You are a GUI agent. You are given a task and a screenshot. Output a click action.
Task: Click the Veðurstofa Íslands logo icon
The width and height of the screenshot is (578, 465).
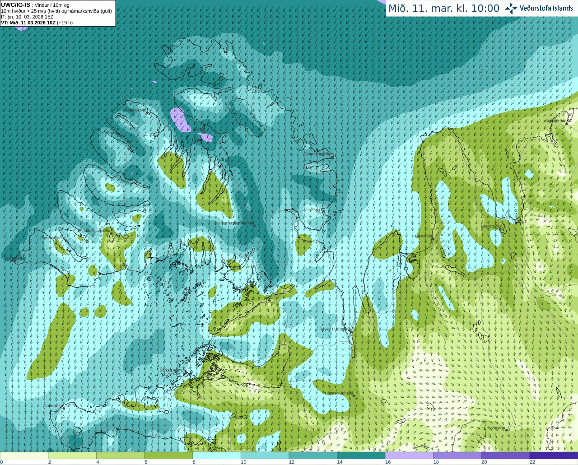pyautogui.click(x=511, y=8)
